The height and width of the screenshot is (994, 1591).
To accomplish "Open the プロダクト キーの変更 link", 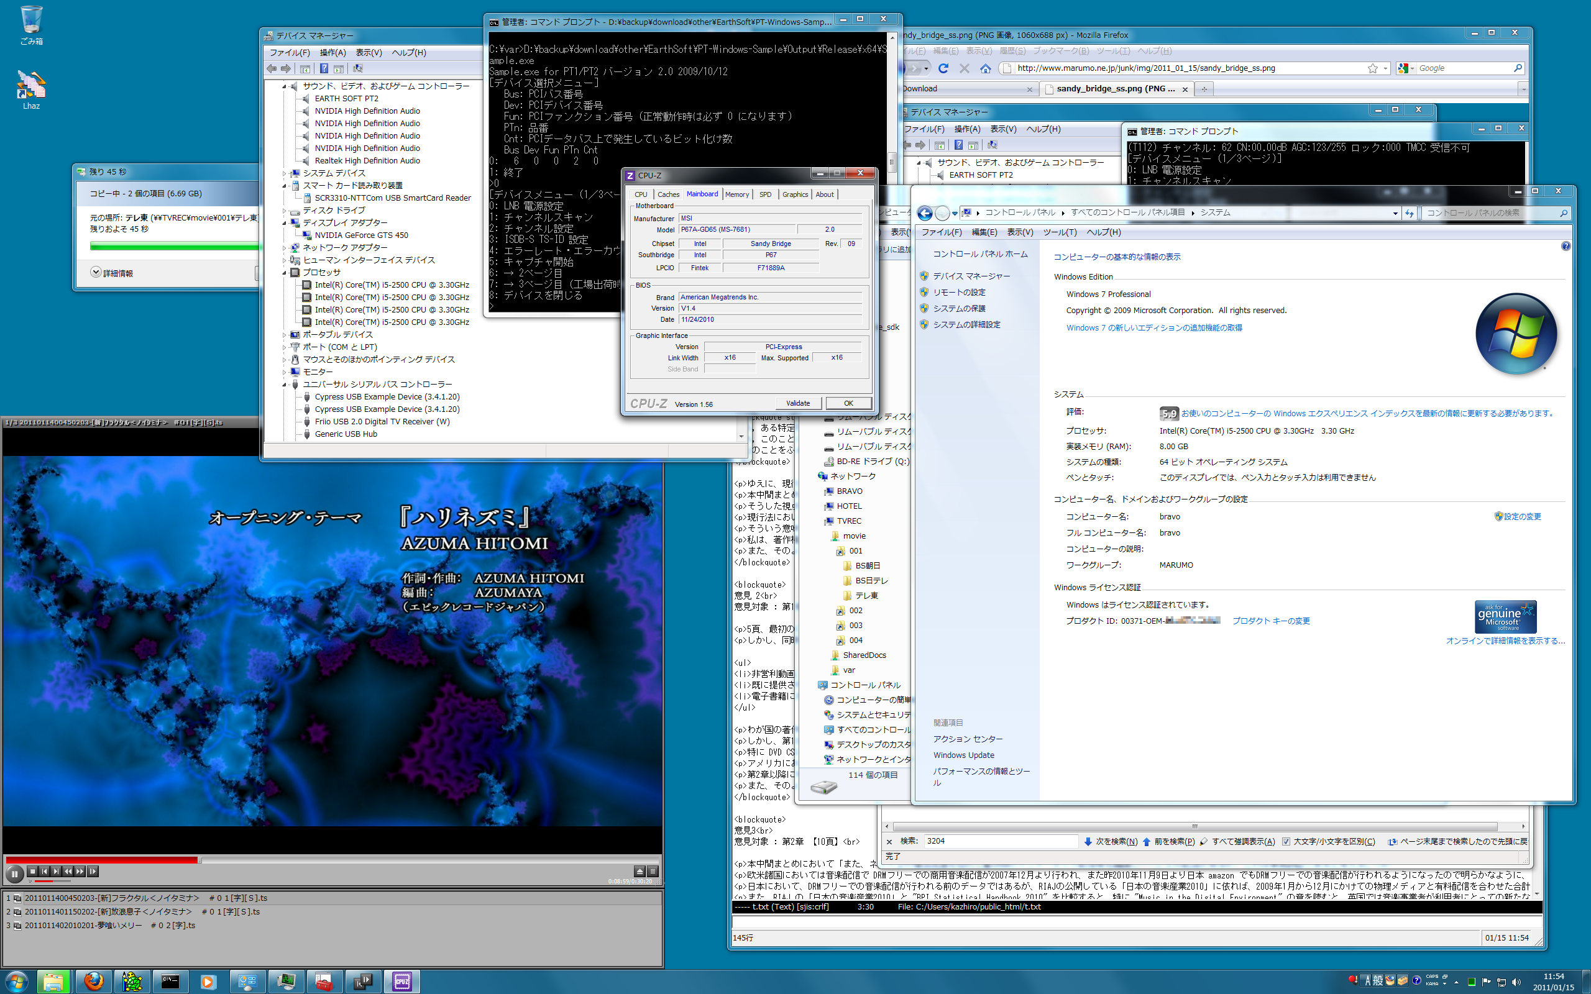I will click(1270, 621).
